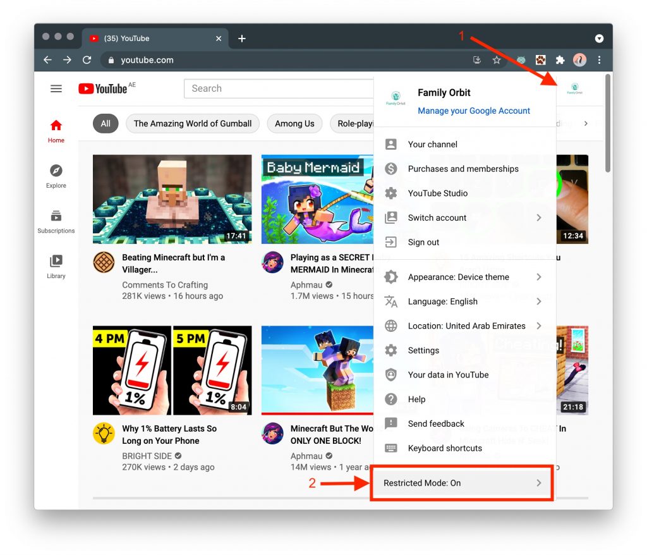
Task: Expand the Switch account submenu
Action: tap(437, 217)
